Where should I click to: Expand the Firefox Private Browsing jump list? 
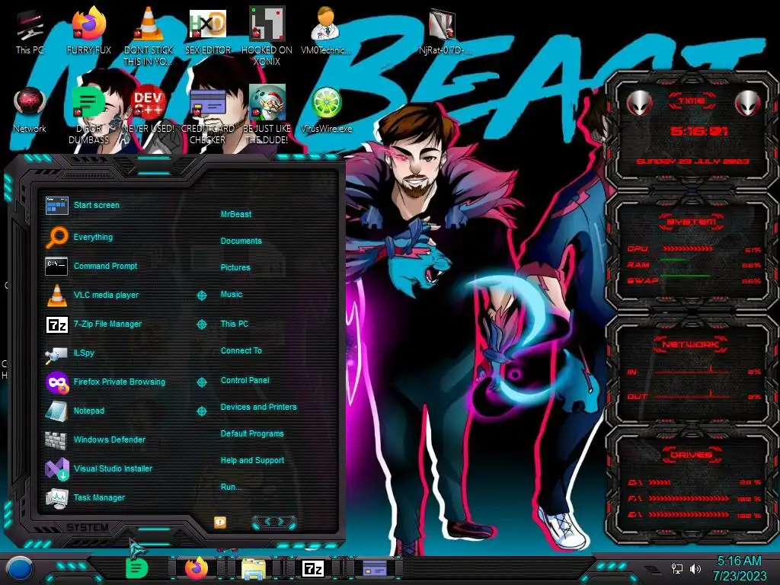click(201, 382)
